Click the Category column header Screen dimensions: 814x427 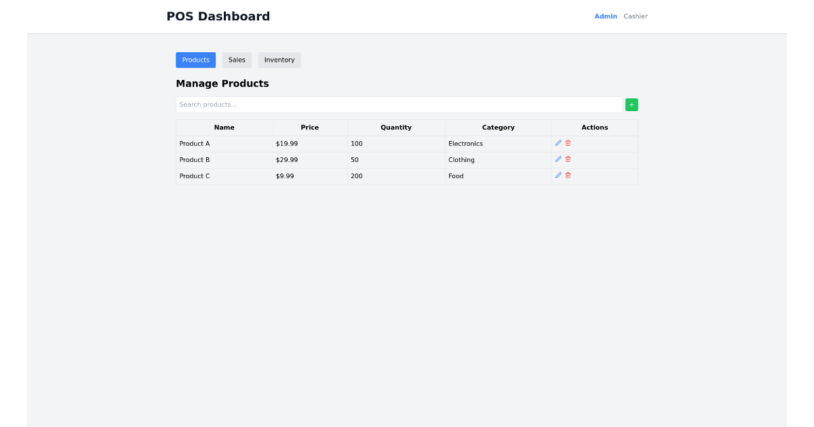(498, 127)
